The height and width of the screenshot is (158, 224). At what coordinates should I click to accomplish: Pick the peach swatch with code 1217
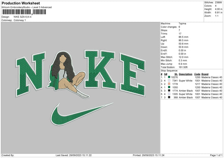click(x=169, y=84)
